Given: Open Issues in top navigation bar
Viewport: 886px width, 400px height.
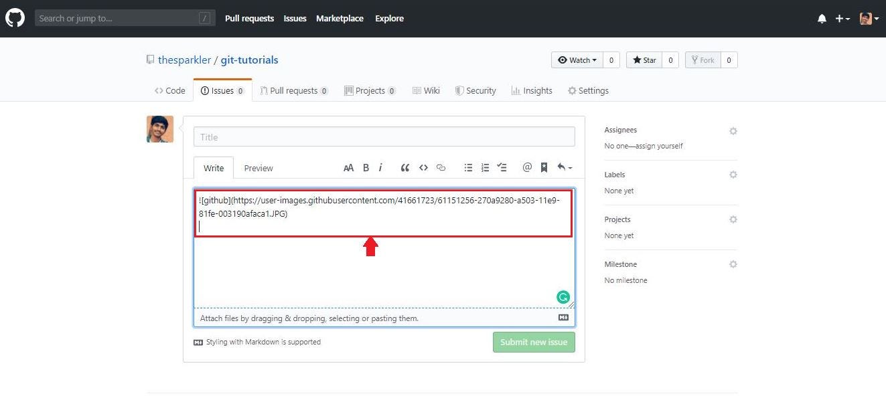Looking at the screenshot, I should pyautogui.click(x=295, y=18).
